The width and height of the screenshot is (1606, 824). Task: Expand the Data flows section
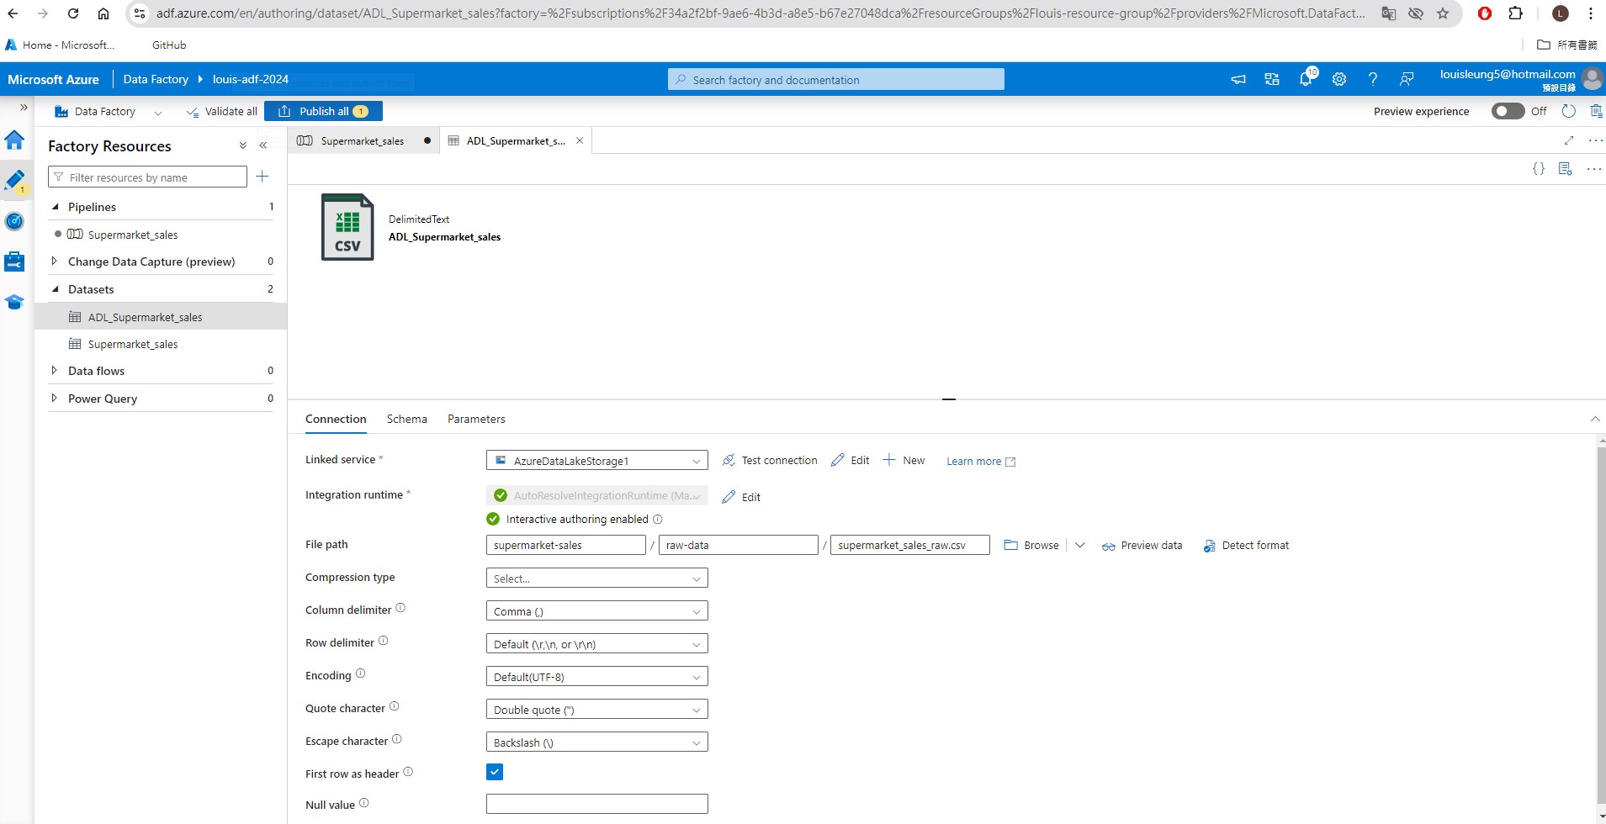point(55,370)
